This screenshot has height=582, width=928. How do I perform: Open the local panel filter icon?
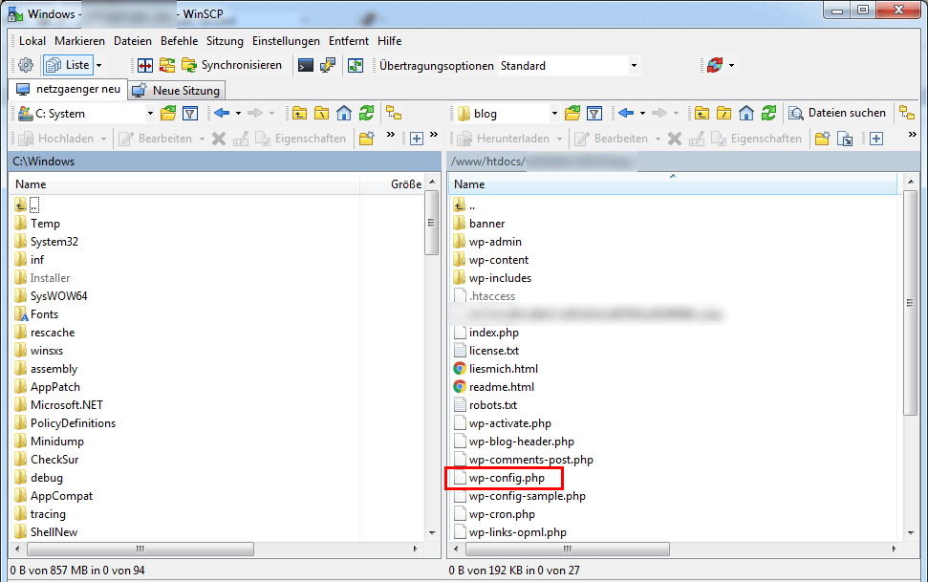(x=190, y=114)
